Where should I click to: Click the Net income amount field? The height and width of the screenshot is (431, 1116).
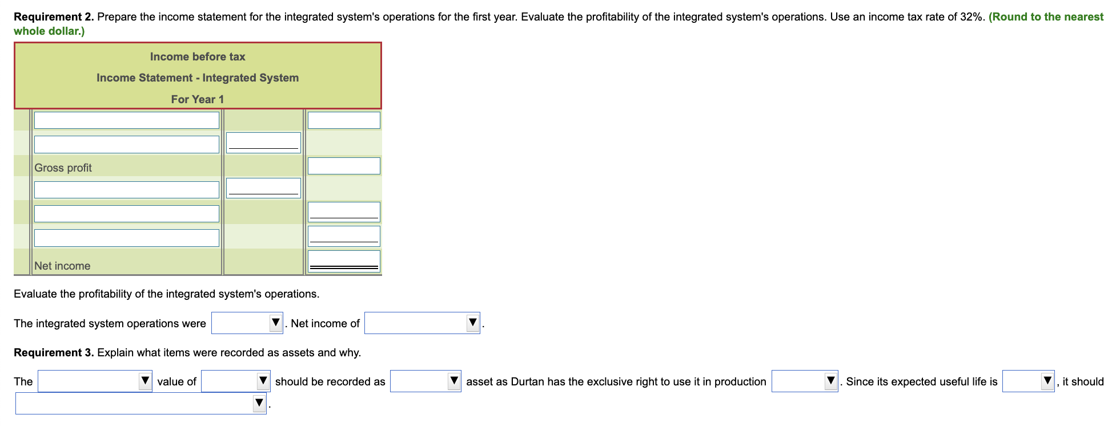pos(343,259)
